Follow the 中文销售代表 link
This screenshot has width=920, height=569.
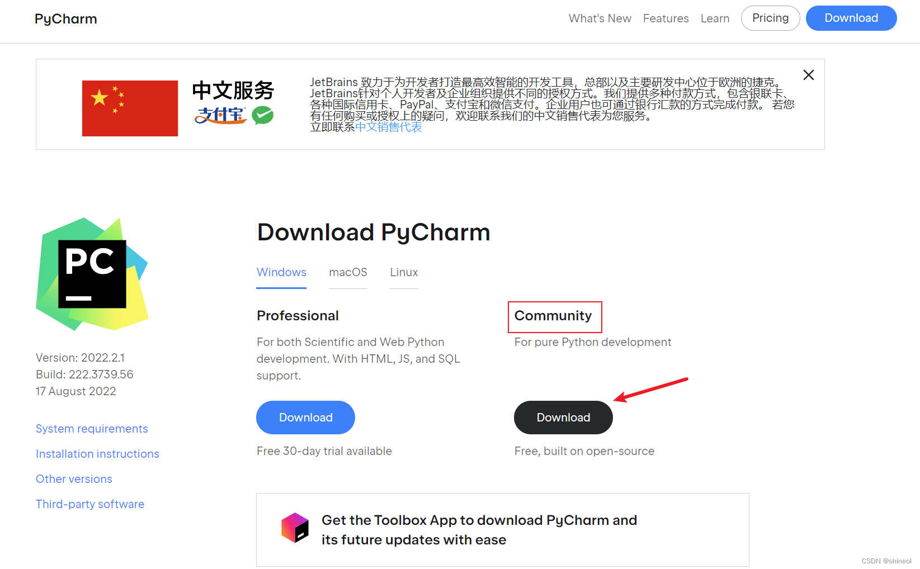(x=389, y=127)
